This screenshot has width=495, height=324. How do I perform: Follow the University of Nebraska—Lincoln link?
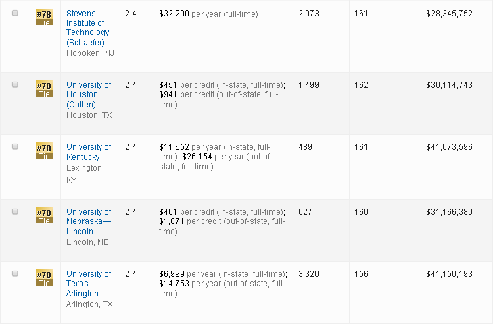(x=89, y=221)
